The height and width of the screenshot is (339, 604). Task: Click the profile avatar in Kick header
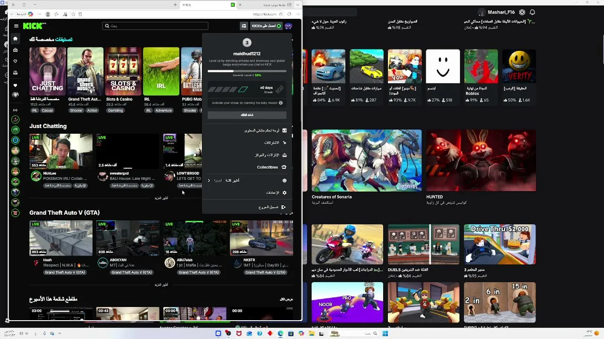[288, 26]
